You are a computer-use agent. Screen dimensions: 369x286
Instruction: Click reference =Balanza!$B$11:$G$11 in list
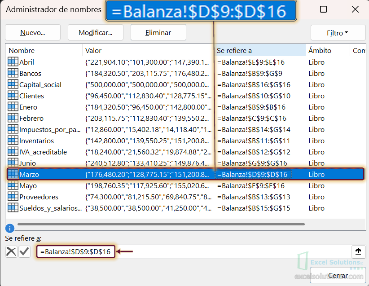254,141
